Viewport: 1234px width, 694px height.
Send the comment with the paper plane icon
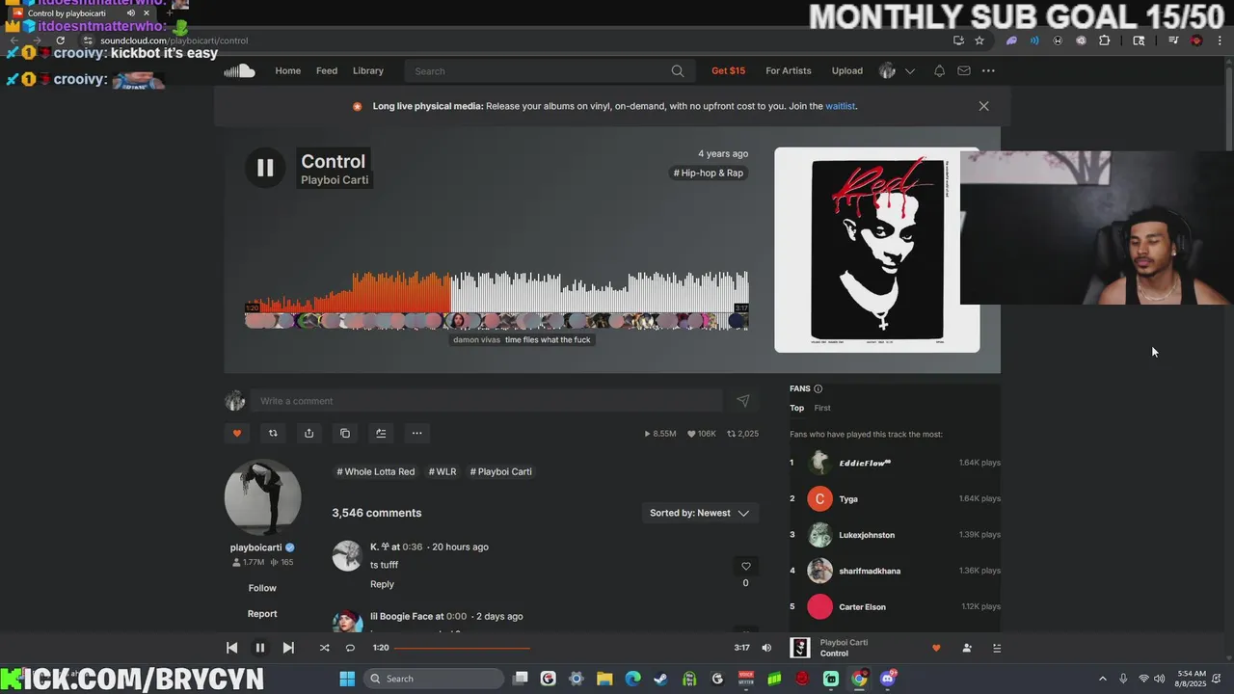pos(743,401)
